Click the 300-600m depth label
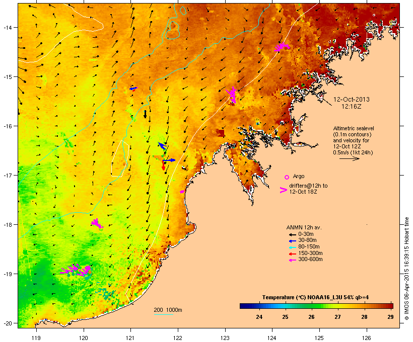Image resolution: width=413 pixels, height=342 pixels. point(310,260)
